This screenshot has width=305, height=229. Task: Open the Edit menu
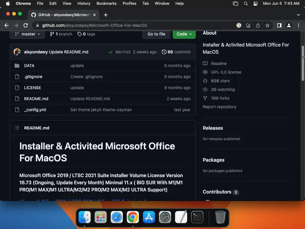(53, 4)
